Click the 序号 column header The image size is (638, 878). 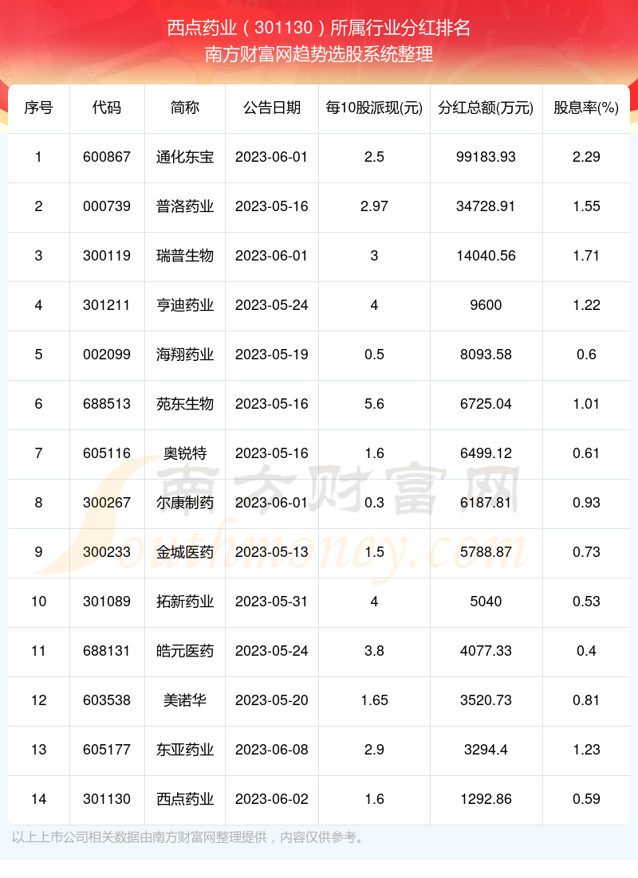point(39,108)
